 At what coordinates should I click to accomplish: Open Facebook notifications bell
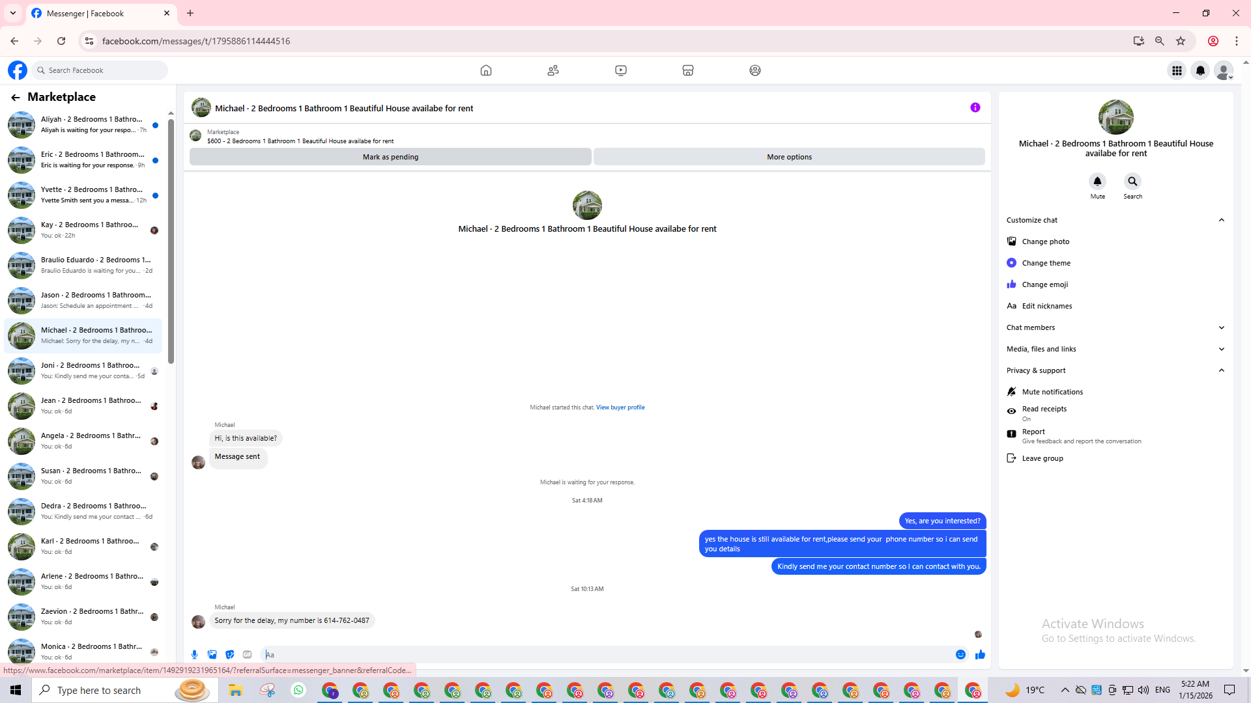tap(1200, 70)
